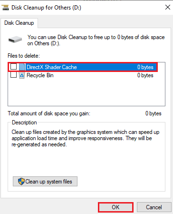Dismiss the dialog using Cancel
Screen dimensions: 173x214
(x=154, y=207)
